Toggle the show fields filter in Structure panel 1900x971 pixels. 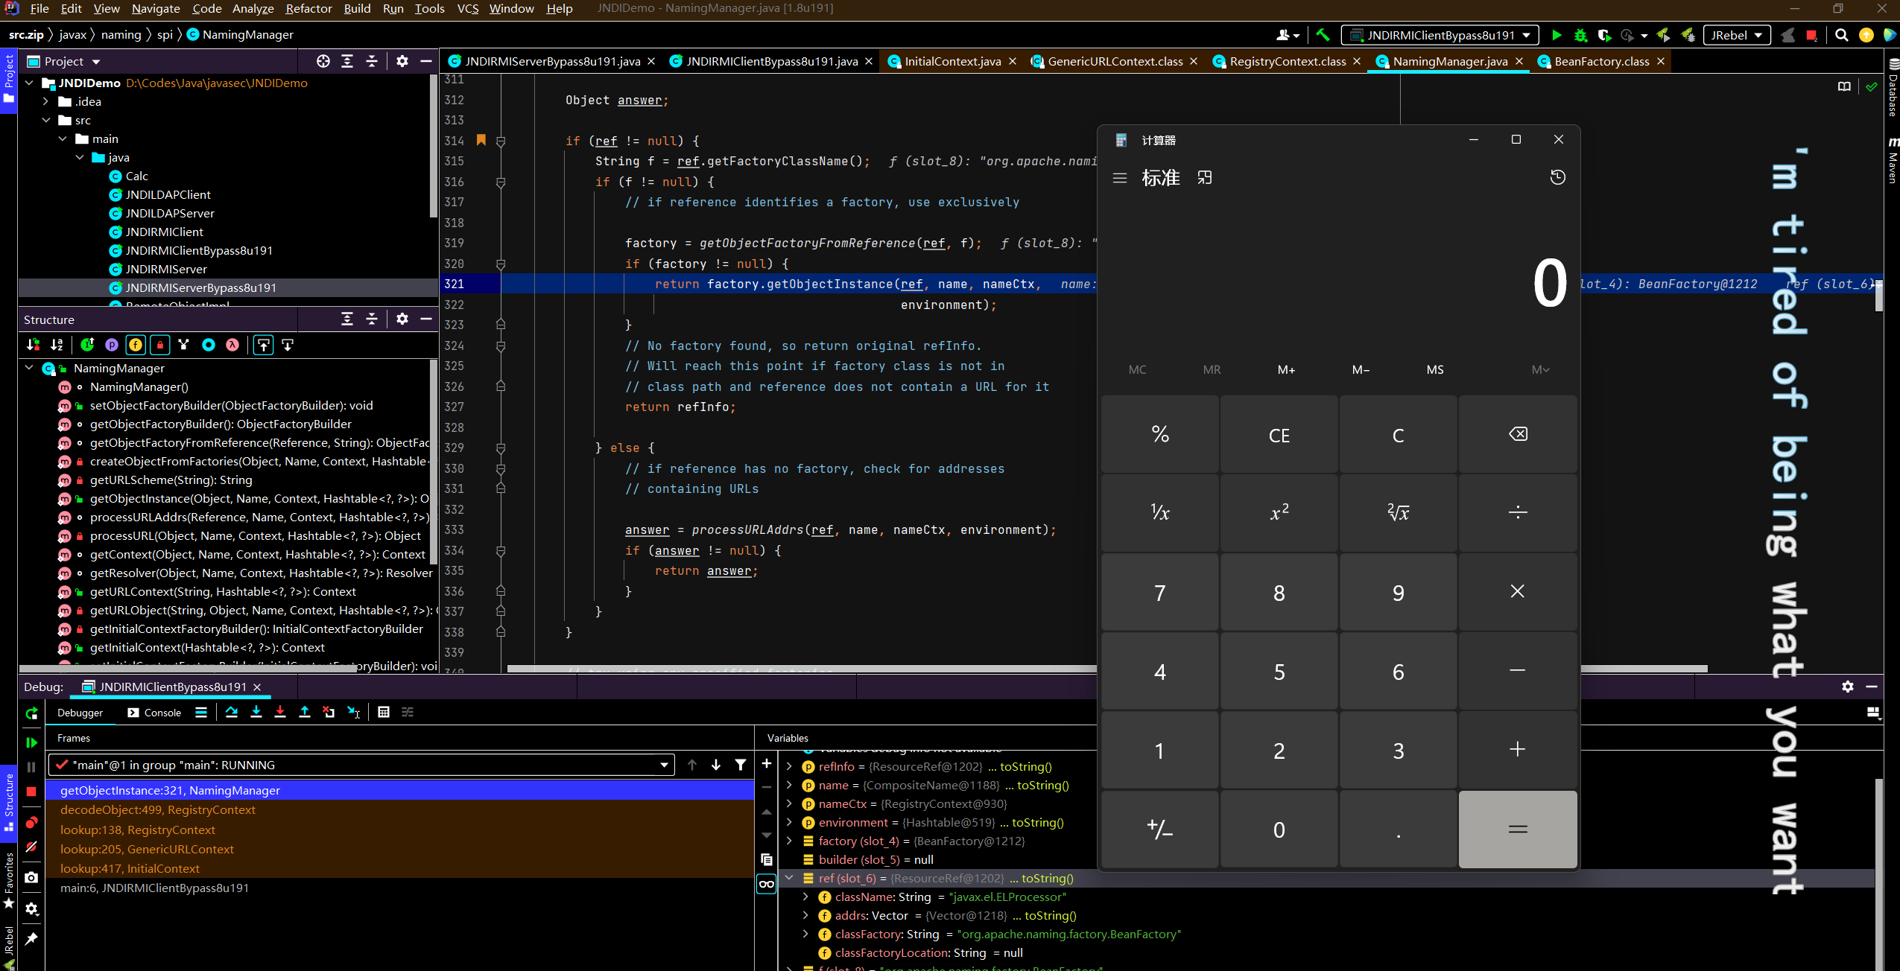[x=135, y=345]
